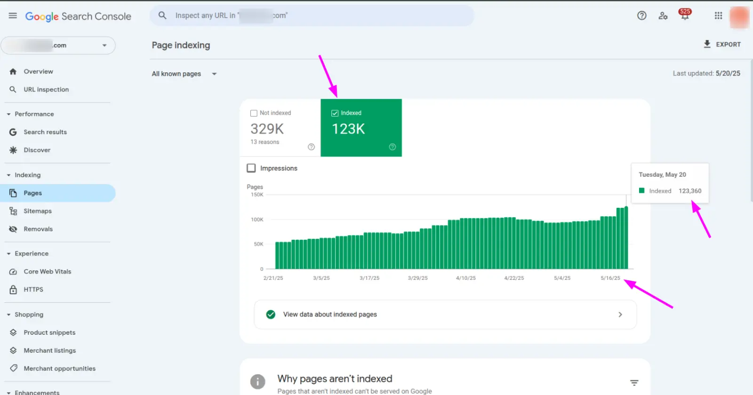Click the 2/21/25 axis date label
Viewport: 753px width, 395px height.
(273, 278)
